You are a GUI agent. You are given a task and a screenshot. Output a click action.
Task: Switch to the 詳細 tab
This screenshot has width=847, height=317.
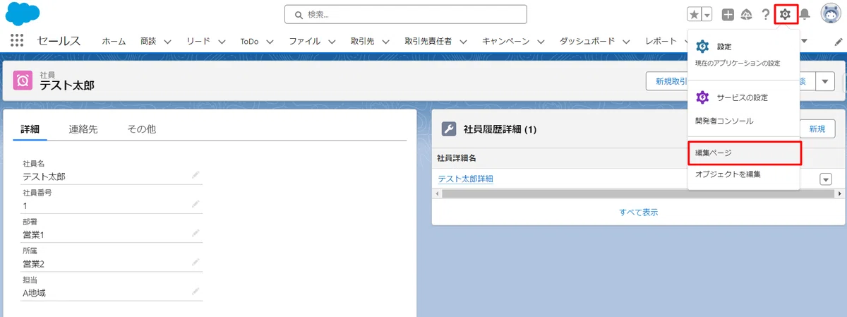click(30, 129)
